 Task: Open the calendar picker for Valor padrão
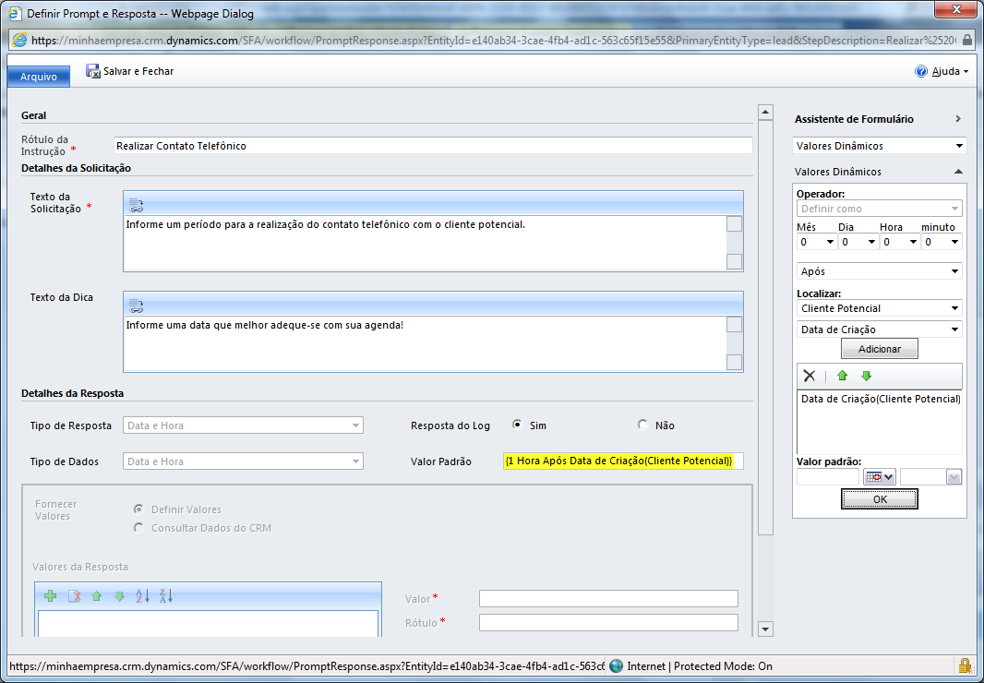879,476
